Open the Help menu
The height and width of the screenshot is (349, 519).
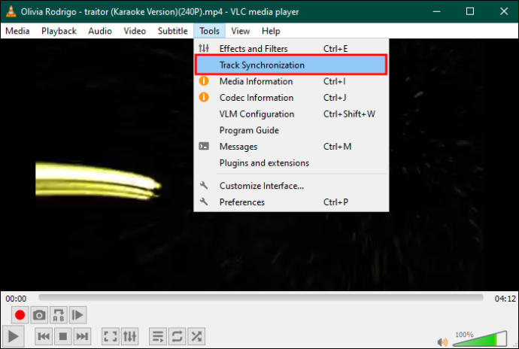[271, 31]
